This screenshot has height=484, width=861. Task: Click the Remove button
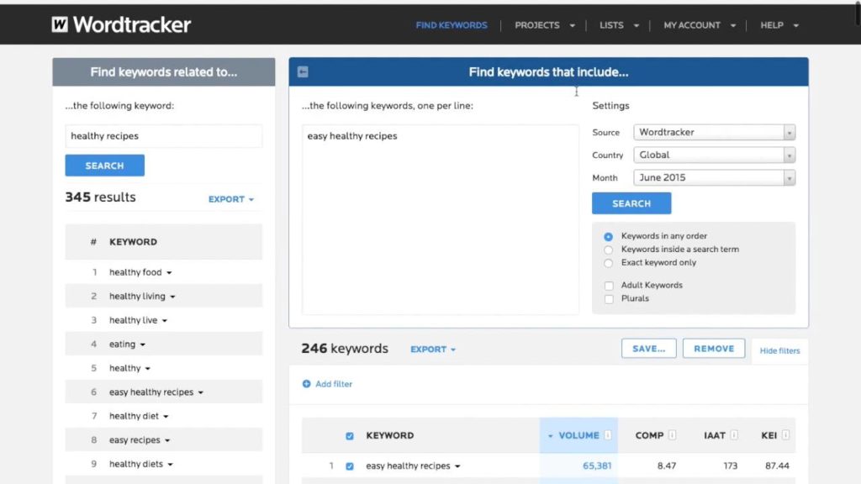point(714,349)
